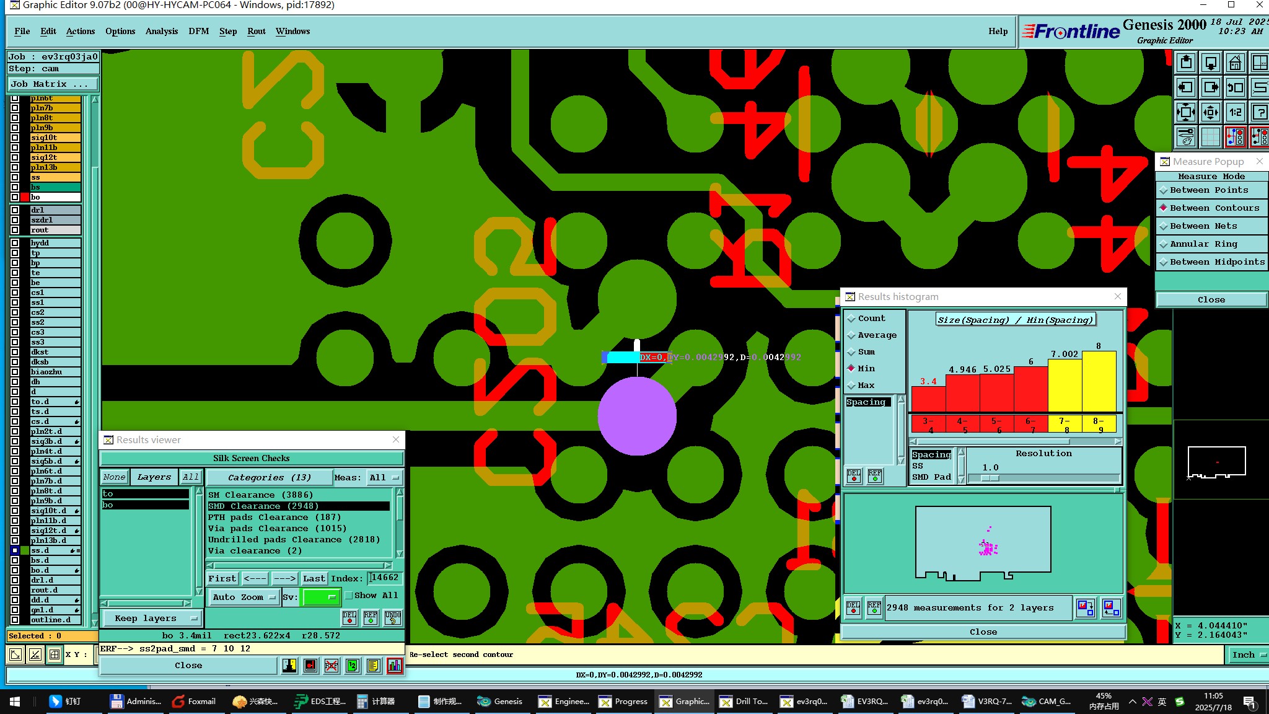Click the Job Matrix button
This screenshot has height=714, width=1269.
[52, 84]
